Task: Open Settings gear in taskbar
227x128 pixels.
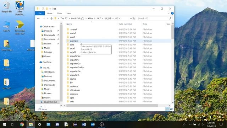Action: (x=39, y=124)
